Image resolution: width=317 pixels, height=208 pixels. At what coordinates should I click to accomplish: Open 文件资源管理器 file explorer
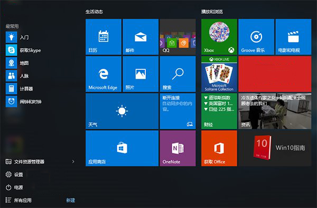pos(25,161)
